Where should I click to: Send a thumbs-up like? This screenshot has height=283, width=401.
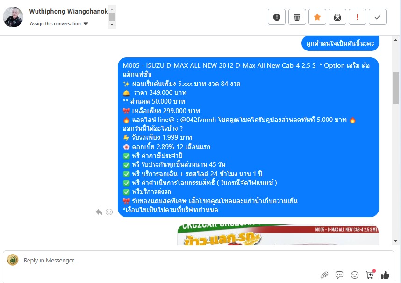point(385,275)
